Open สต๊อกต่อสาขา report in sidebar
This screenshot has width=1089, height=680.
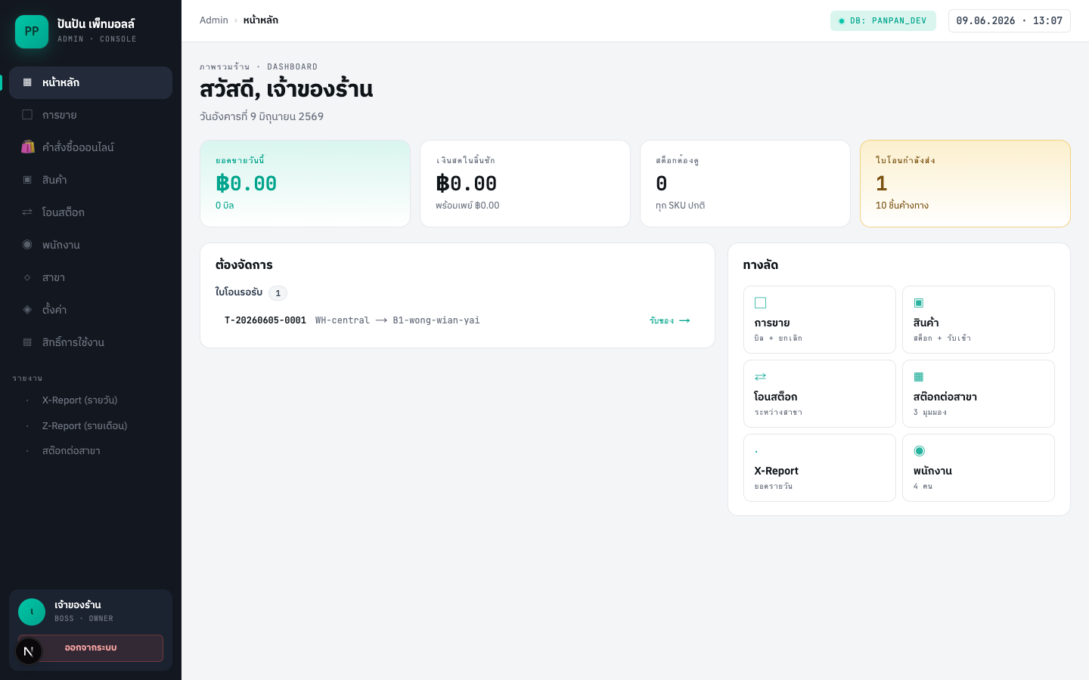91,451
